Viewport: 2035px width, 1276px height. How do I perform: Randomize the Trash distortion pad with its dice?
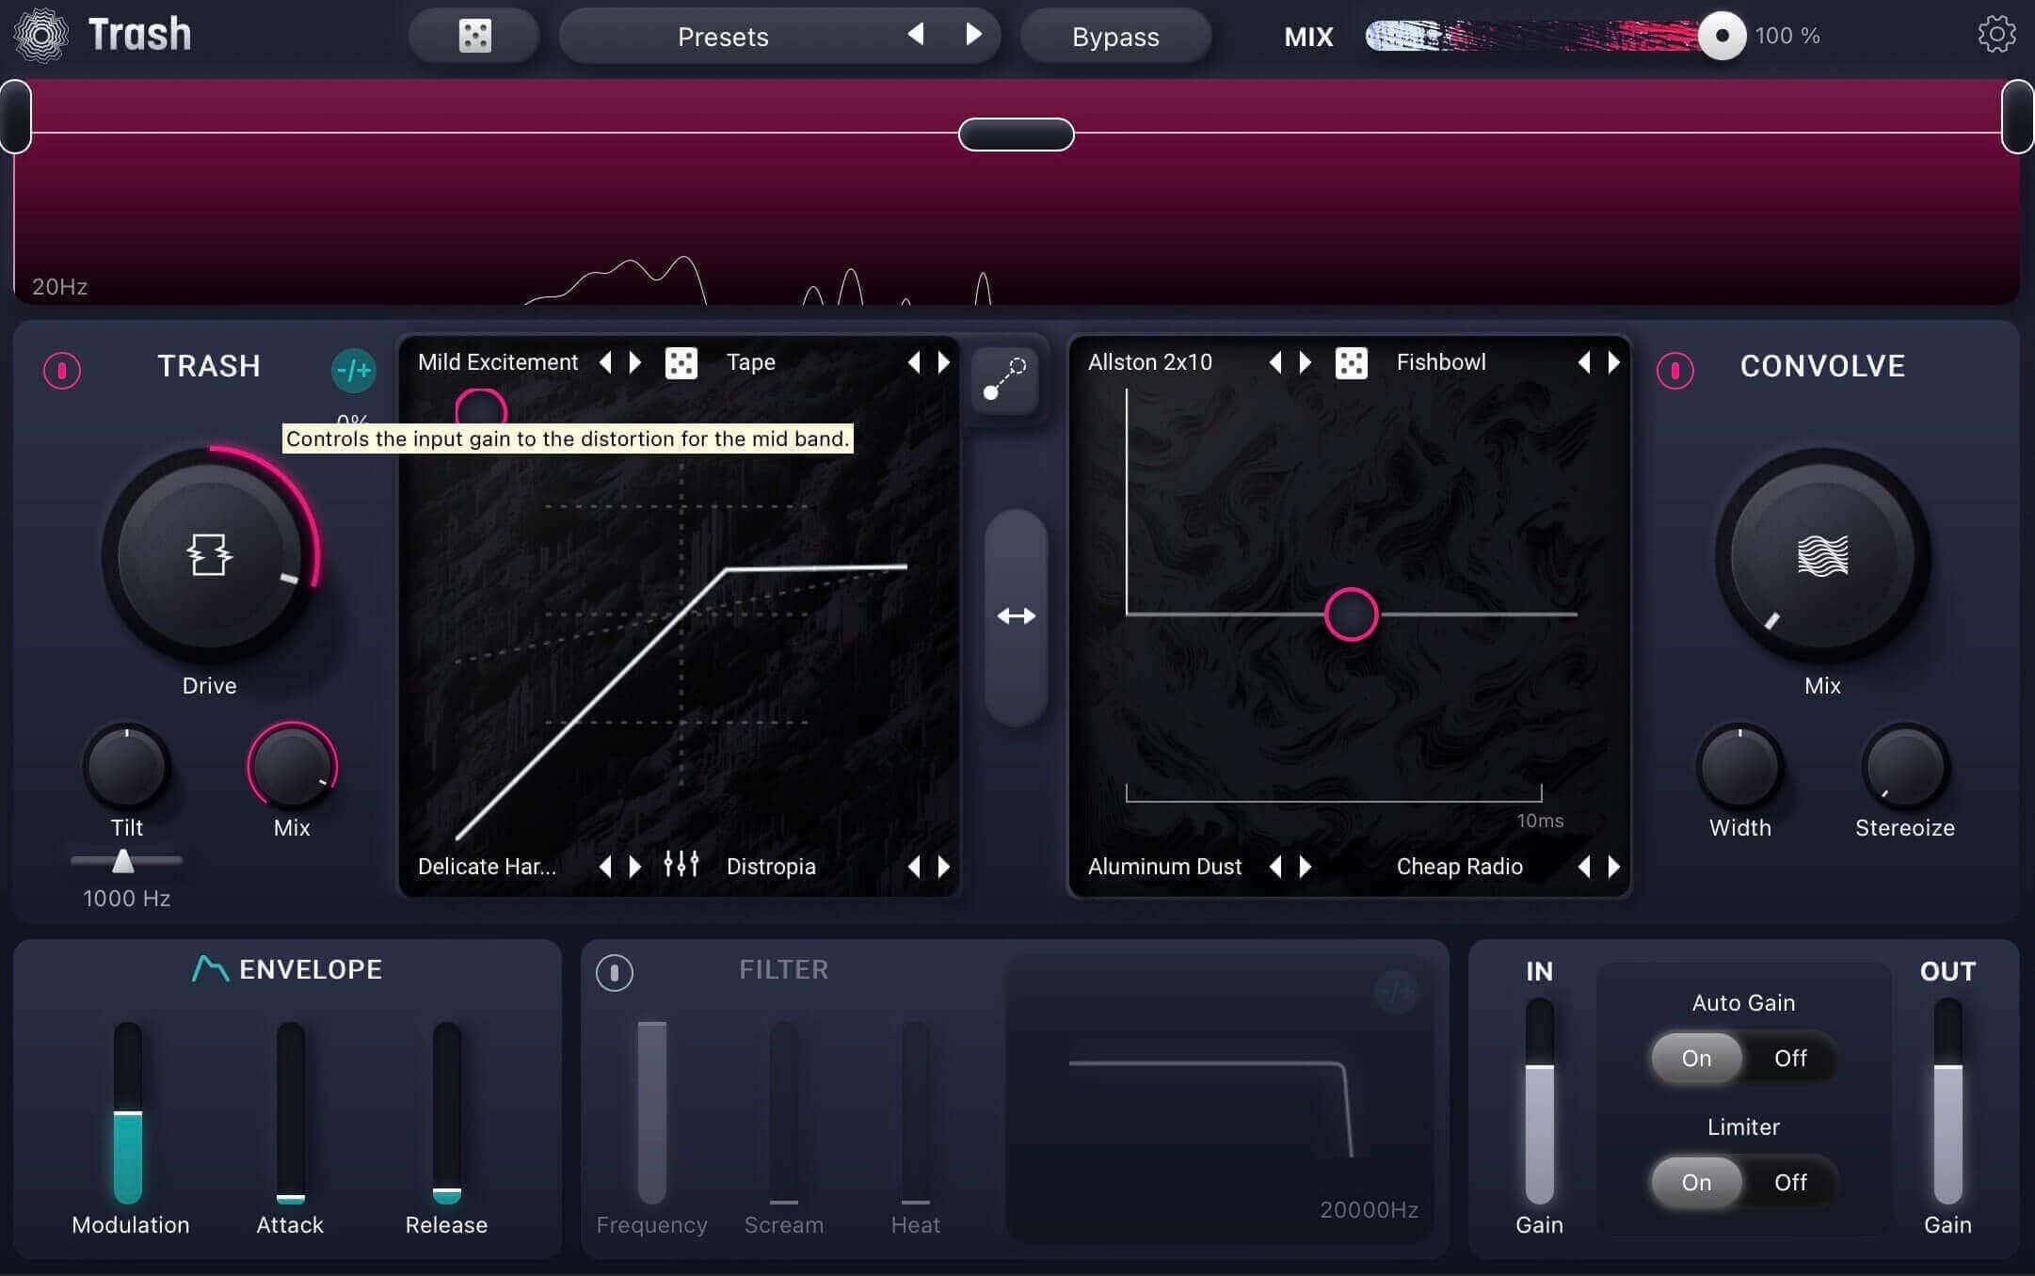click(681, 362)
